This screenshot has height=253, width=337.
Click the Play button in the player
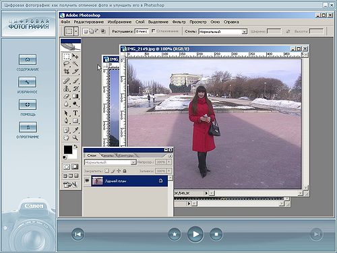pos(195,234)
